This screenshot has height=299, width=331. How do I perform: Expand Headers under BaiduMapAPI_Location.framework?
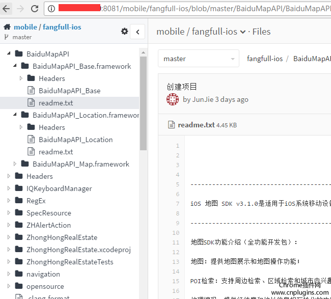tap(21, 127)
